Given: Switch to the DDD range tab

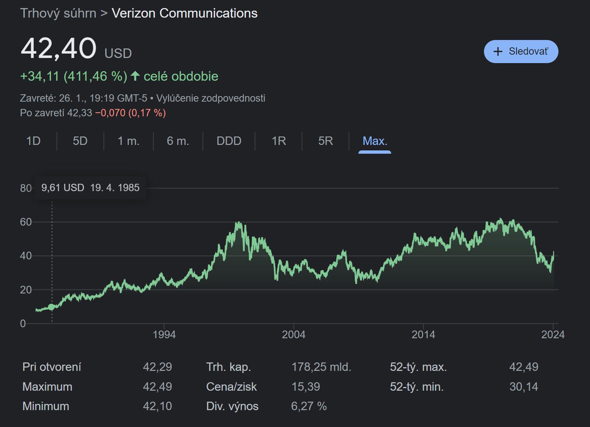Looking at the screenshot, I should pyautogui.click(x=229, y=141).
